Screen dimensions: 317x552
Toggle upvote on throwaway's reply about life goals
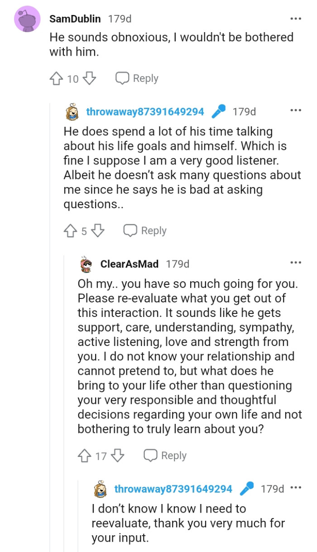point(70,230)
